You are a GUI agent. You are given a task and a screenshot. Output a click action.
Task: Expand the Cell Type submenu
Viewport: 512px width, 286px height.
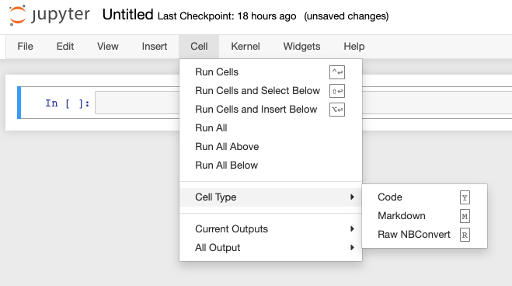[270, 197]
